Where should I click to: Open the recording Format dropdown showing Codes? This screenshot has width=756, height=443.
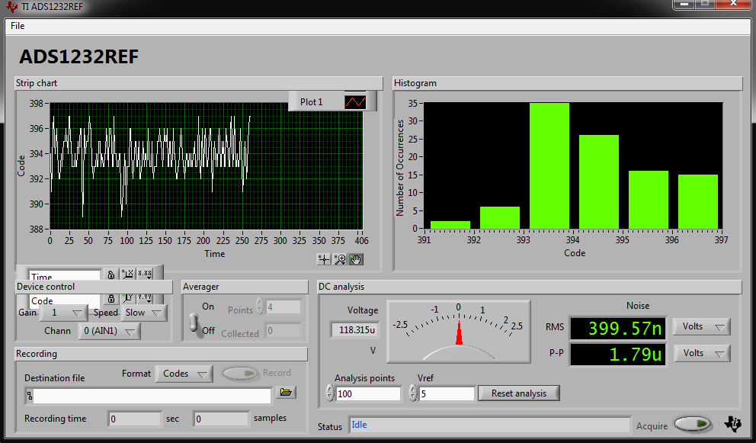183,374
